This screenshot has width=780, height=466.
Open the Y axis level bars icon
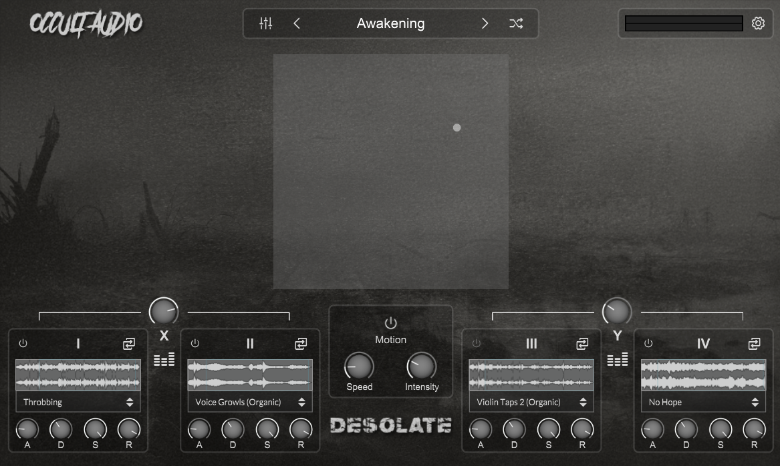pos(618,359)
